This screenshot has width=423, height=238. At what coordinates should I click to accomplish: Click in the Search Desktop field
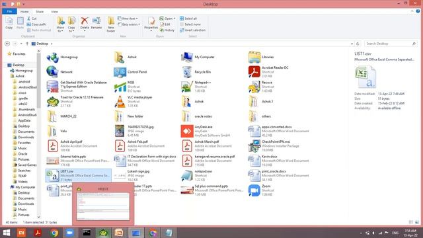tap(391, 44)
